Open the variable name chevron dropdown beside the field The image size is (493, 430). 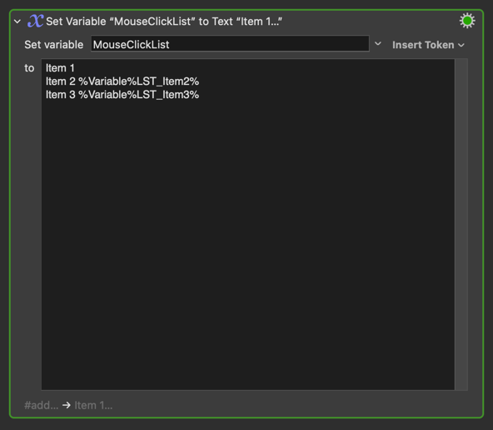(x=378, y=44)
